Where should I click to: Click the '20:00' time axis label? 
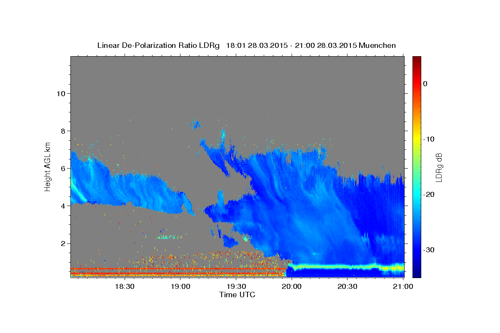point(292,286)
